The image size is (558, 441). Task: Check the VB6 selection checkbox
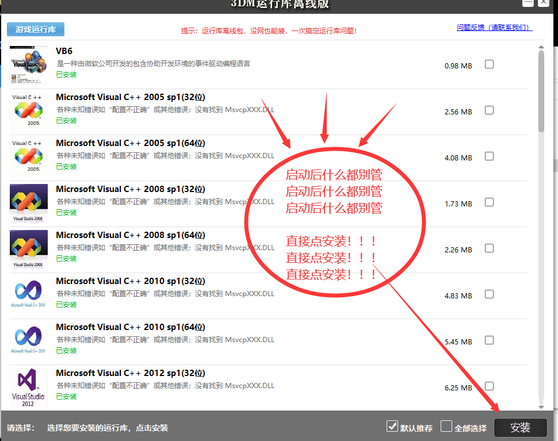point(489,64)
